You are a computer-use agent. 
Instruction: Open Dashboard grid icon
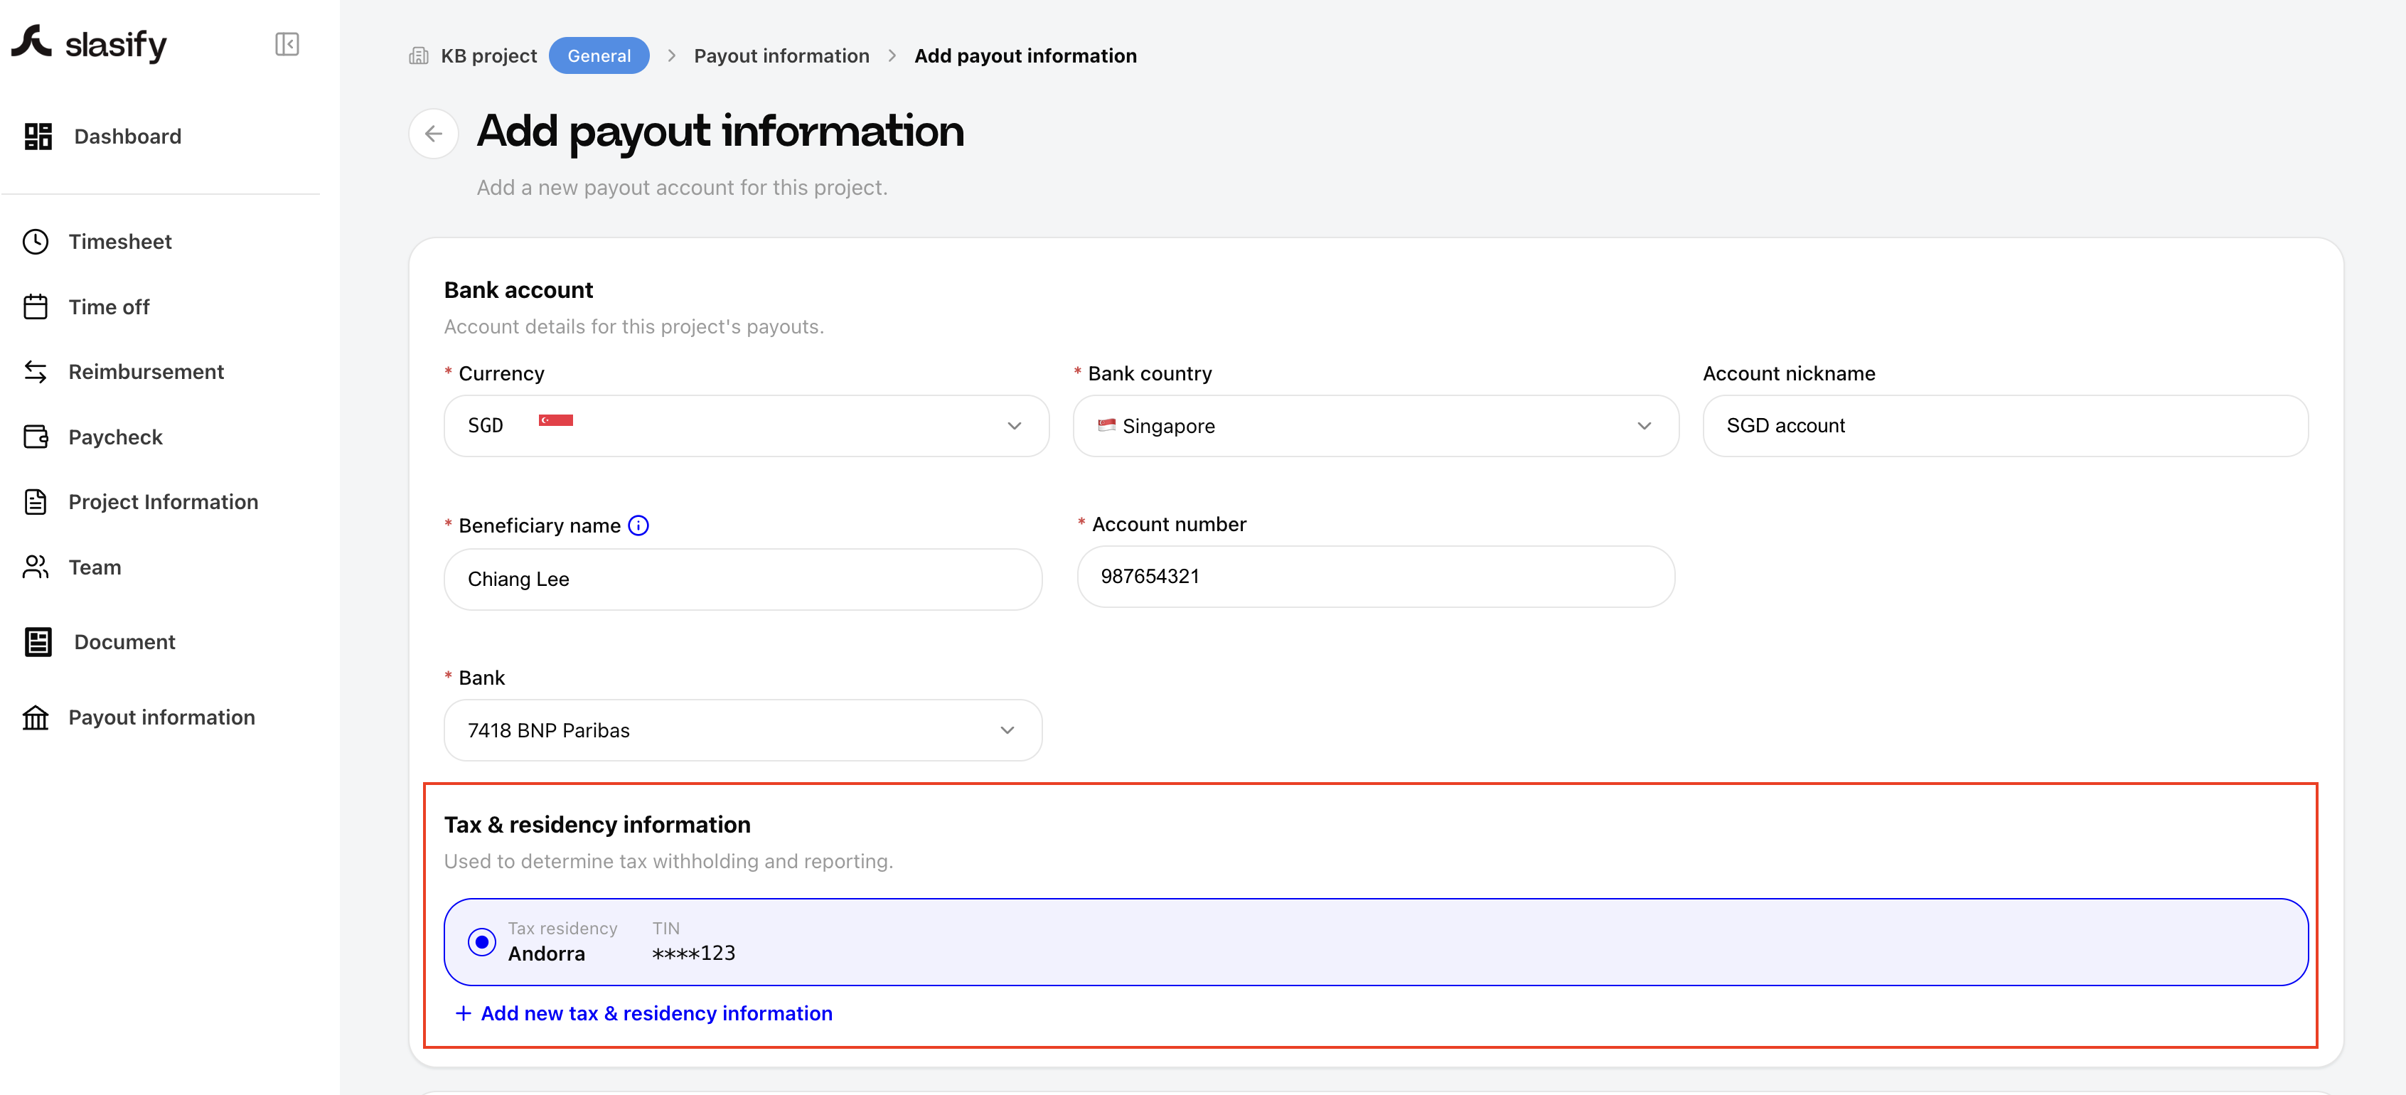coord(38,137)
